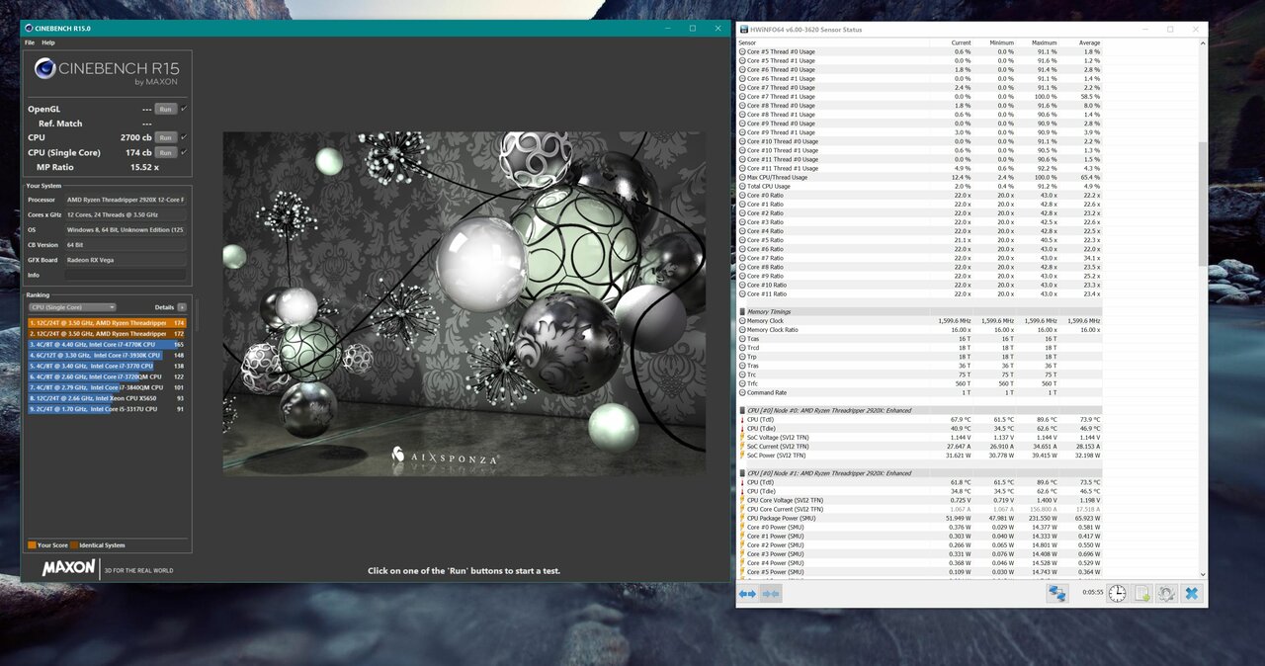Click the MAXON logo at bottom of Cinebench
The image size is (1265, 666).
tap(69, 568)
